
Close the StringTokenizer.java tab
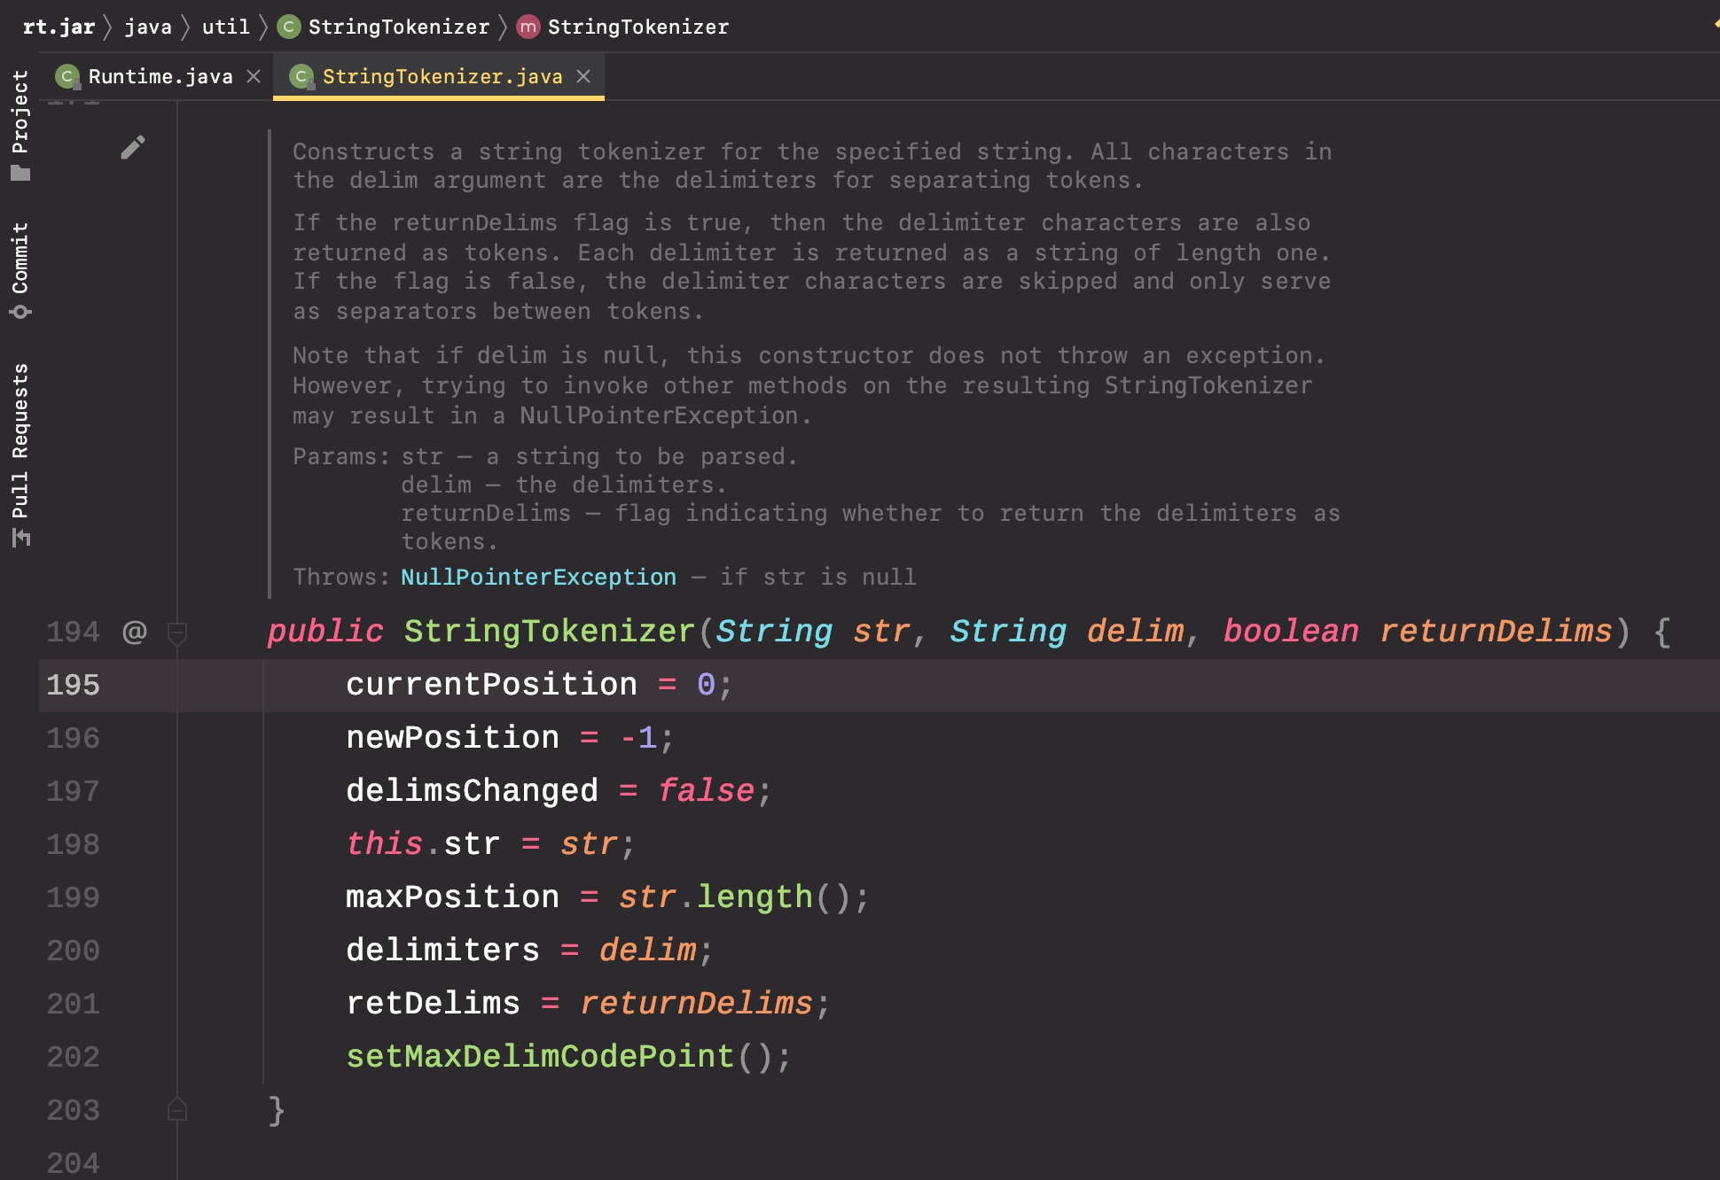pyautogui.click(x=583, y=76)
